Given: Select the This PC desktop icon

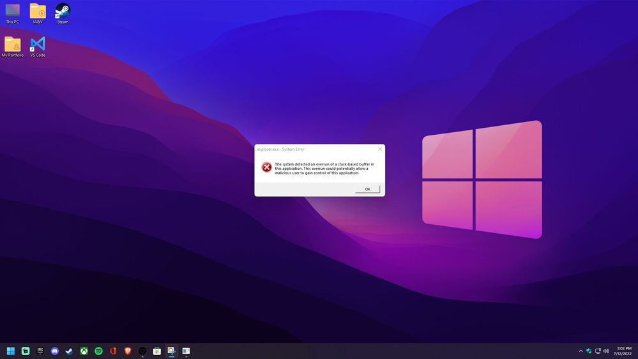Looking at the screenshot, I should click(13, 13).
